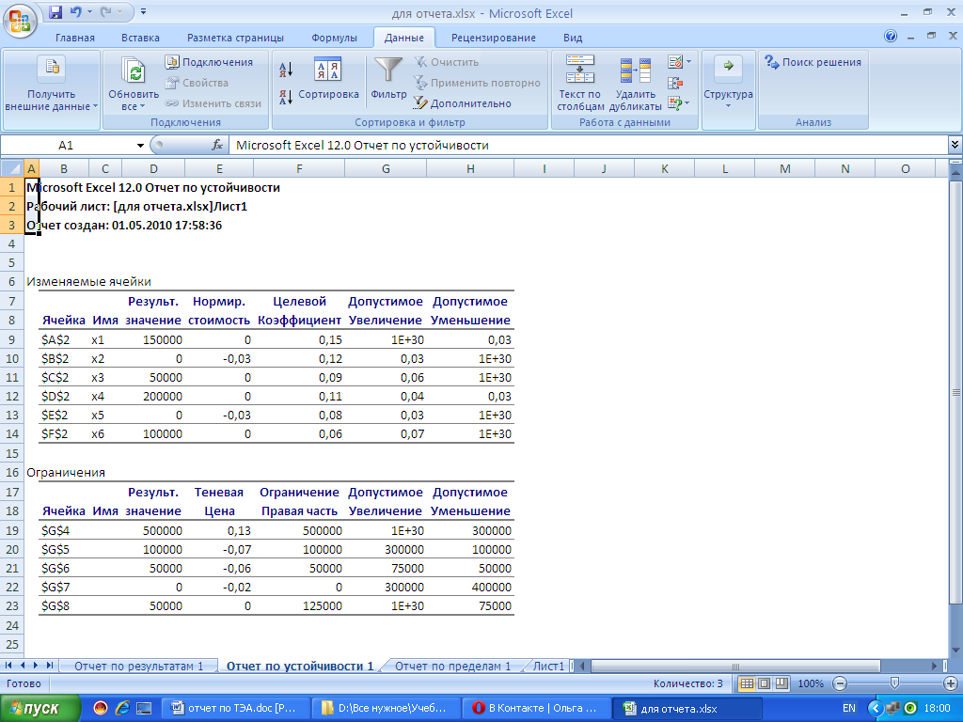963x722 pixels.
Task: Open Name Box dropdown arrow
Action: pyautogui.click(x=140, y=146)
